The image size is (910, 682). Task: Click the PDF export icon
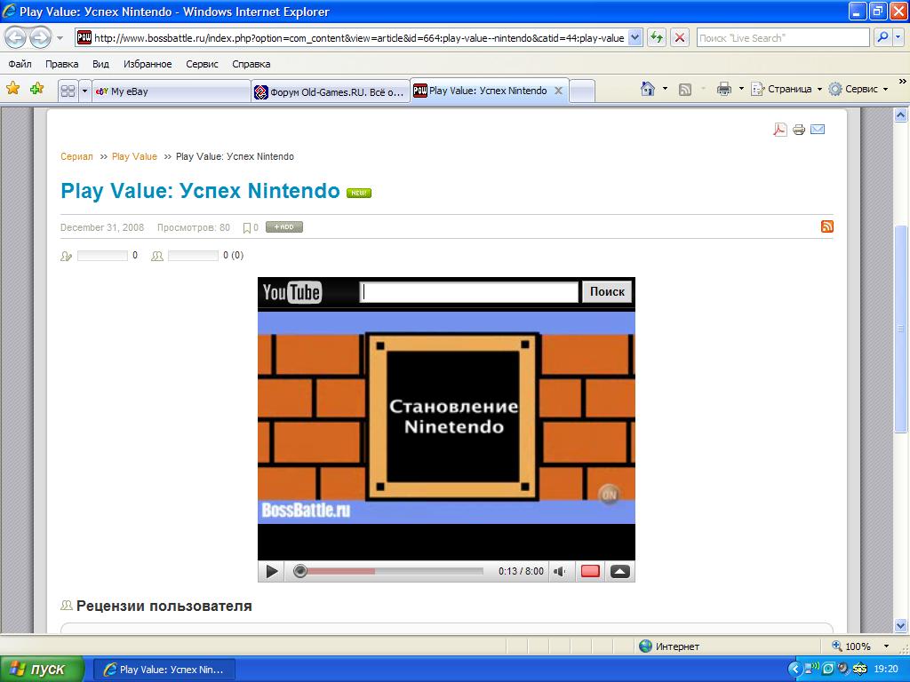(780, 130)
